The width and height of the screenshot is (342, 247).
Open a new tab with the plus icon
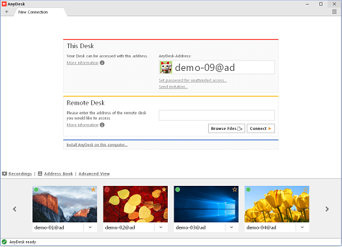pyautogui.click(x=7, y=12)
